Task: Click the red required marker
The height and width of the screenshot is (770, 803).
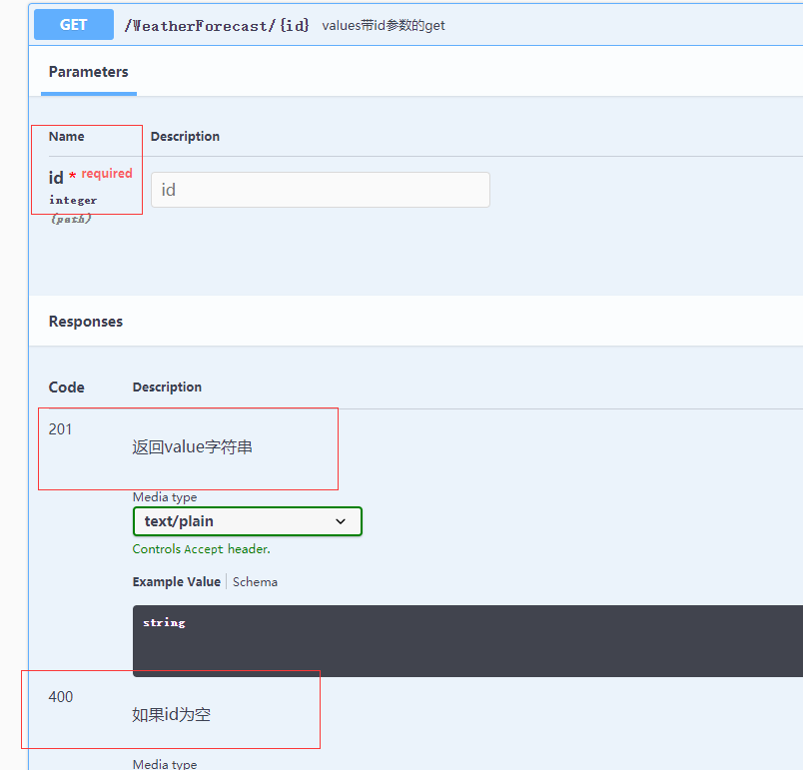Action: [106, 174]
